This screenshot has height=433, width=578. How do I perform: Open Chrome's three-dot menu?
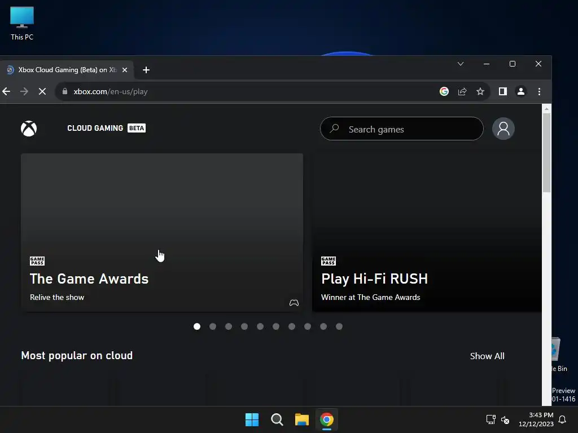pyautogui.click(x=539, y=91)
